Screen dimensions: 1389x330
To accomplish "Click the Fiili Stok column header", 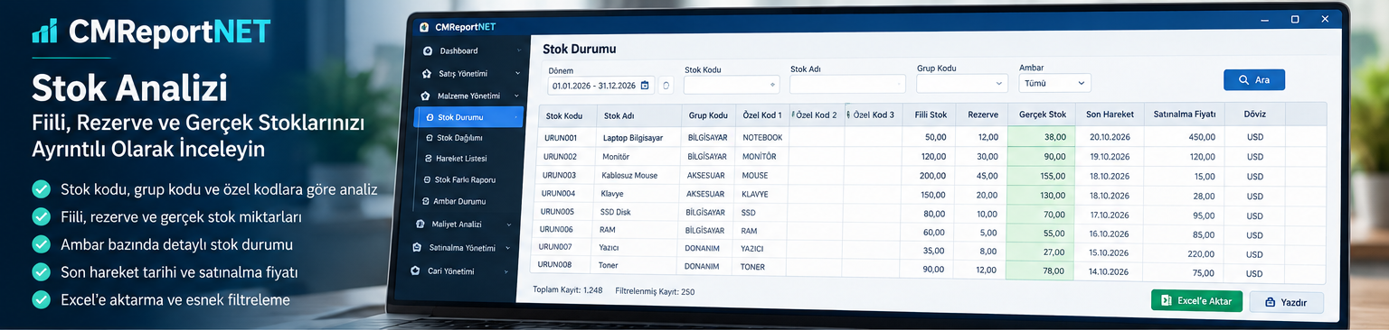I will coord(930,115).
